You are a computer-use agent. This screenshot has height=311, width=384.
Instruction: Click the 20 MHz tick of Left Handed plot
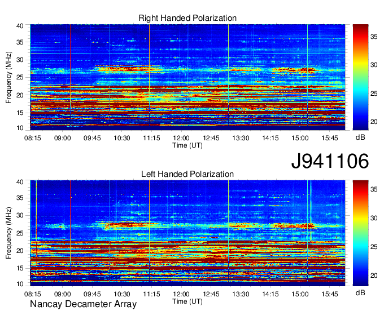pos(20,251)
